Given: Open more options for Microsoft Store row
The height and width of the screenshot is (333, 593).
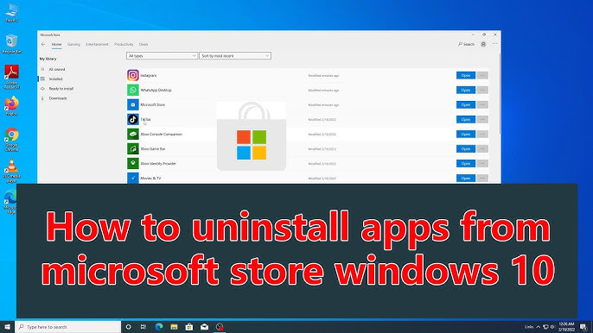Looking at the screenshot, I should [x=482, y=105].
